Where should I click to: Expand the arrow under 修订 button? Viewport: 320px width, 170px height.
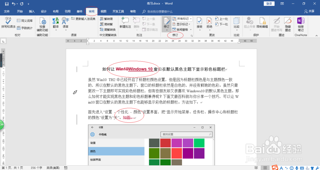[166, 30]
